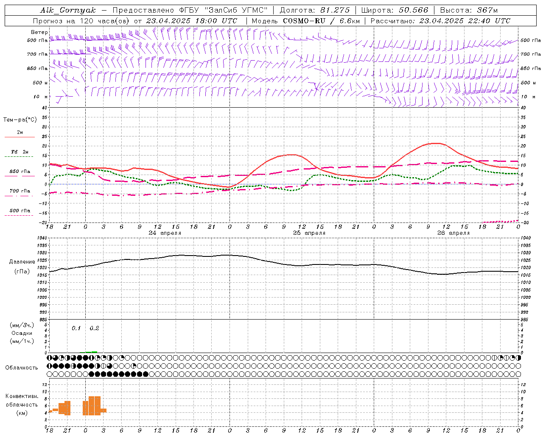Click the Давление pressure panel label
Viewport: 543px width, 434px height.
[x=22, y=262]
